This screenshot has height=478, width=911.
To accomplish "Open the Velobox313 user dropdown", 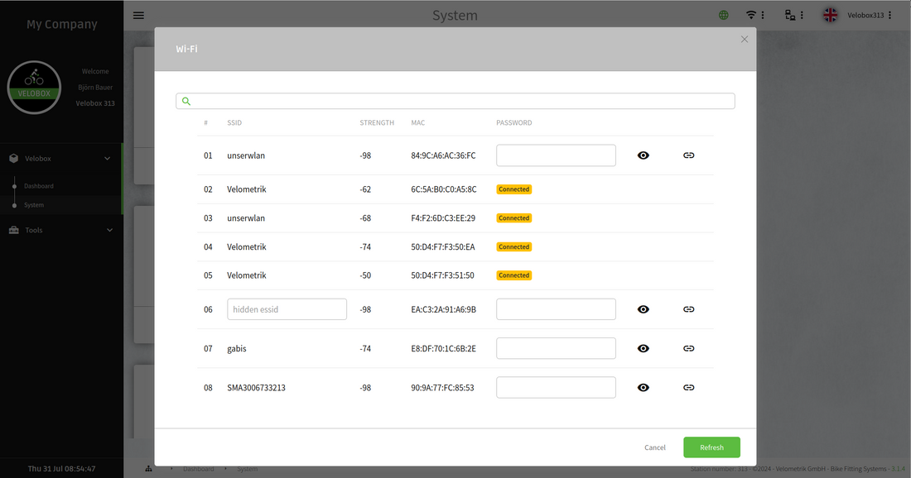I will coord(866,15).
